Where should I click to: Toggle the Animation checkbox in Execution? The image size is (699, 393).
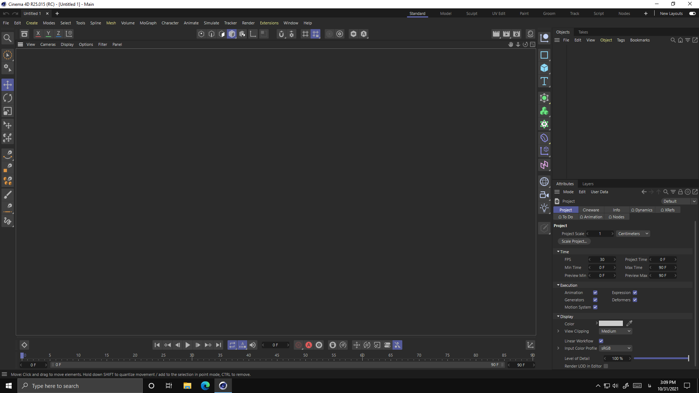[x=596, y=293]
